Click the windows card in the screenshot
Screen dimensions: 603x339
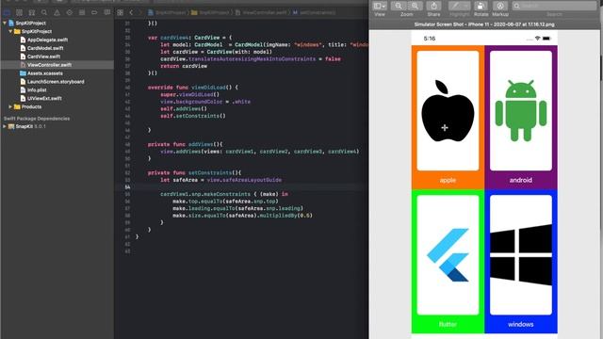click(x=521, y=262)
